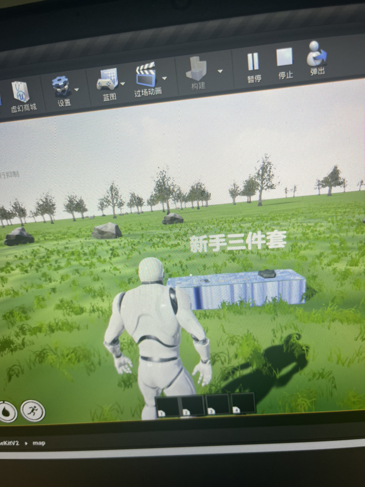Click the "map" breadcrumb
This screenshot has width=365, height=487.
pos(39,443)
